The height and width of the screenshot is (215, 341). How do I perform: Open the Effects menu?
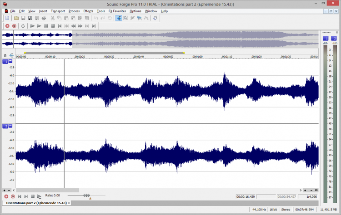(88, 11)
